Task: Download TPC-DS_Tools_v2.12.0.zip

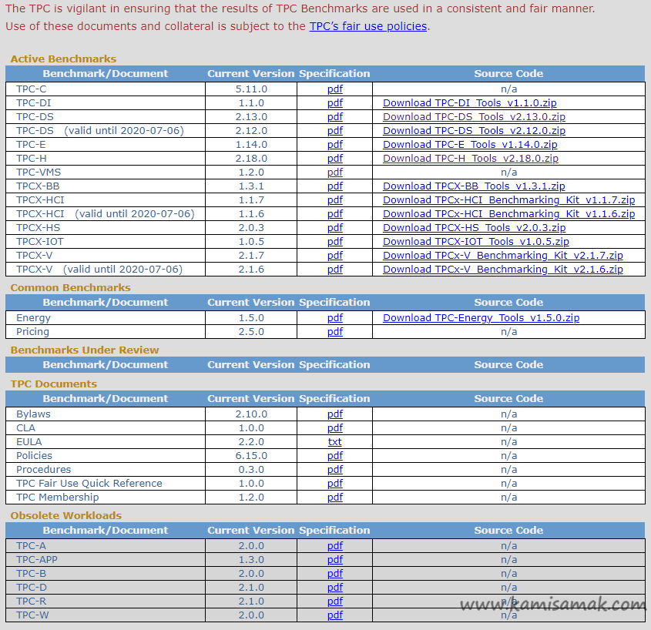Action: point(474,131)
